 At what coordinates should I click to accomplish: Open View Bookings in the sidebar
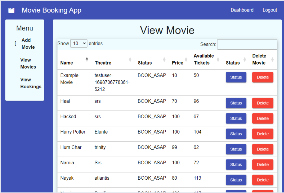[31, 83]
